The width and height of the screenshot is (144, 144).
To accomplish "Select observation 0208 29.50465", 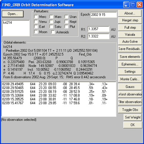I will tap(59, 88).
